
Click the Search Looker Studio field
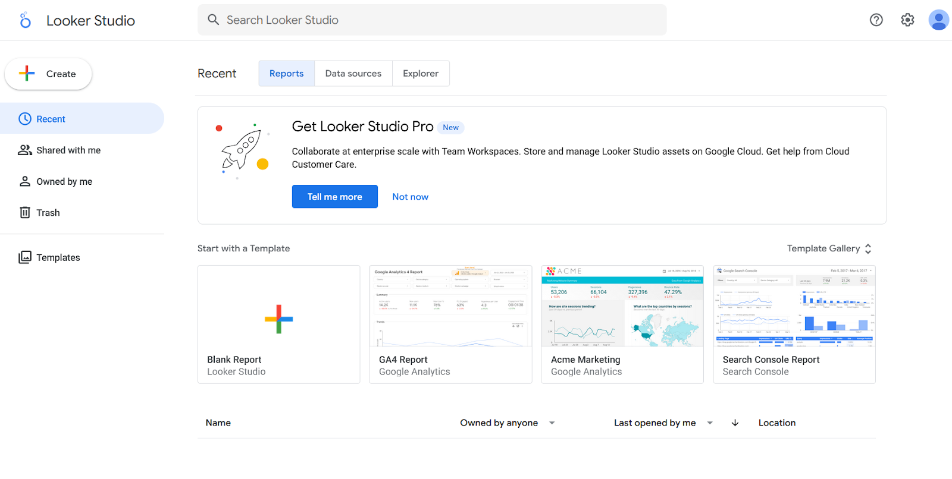pyautogui.click(x=432, y=20)
